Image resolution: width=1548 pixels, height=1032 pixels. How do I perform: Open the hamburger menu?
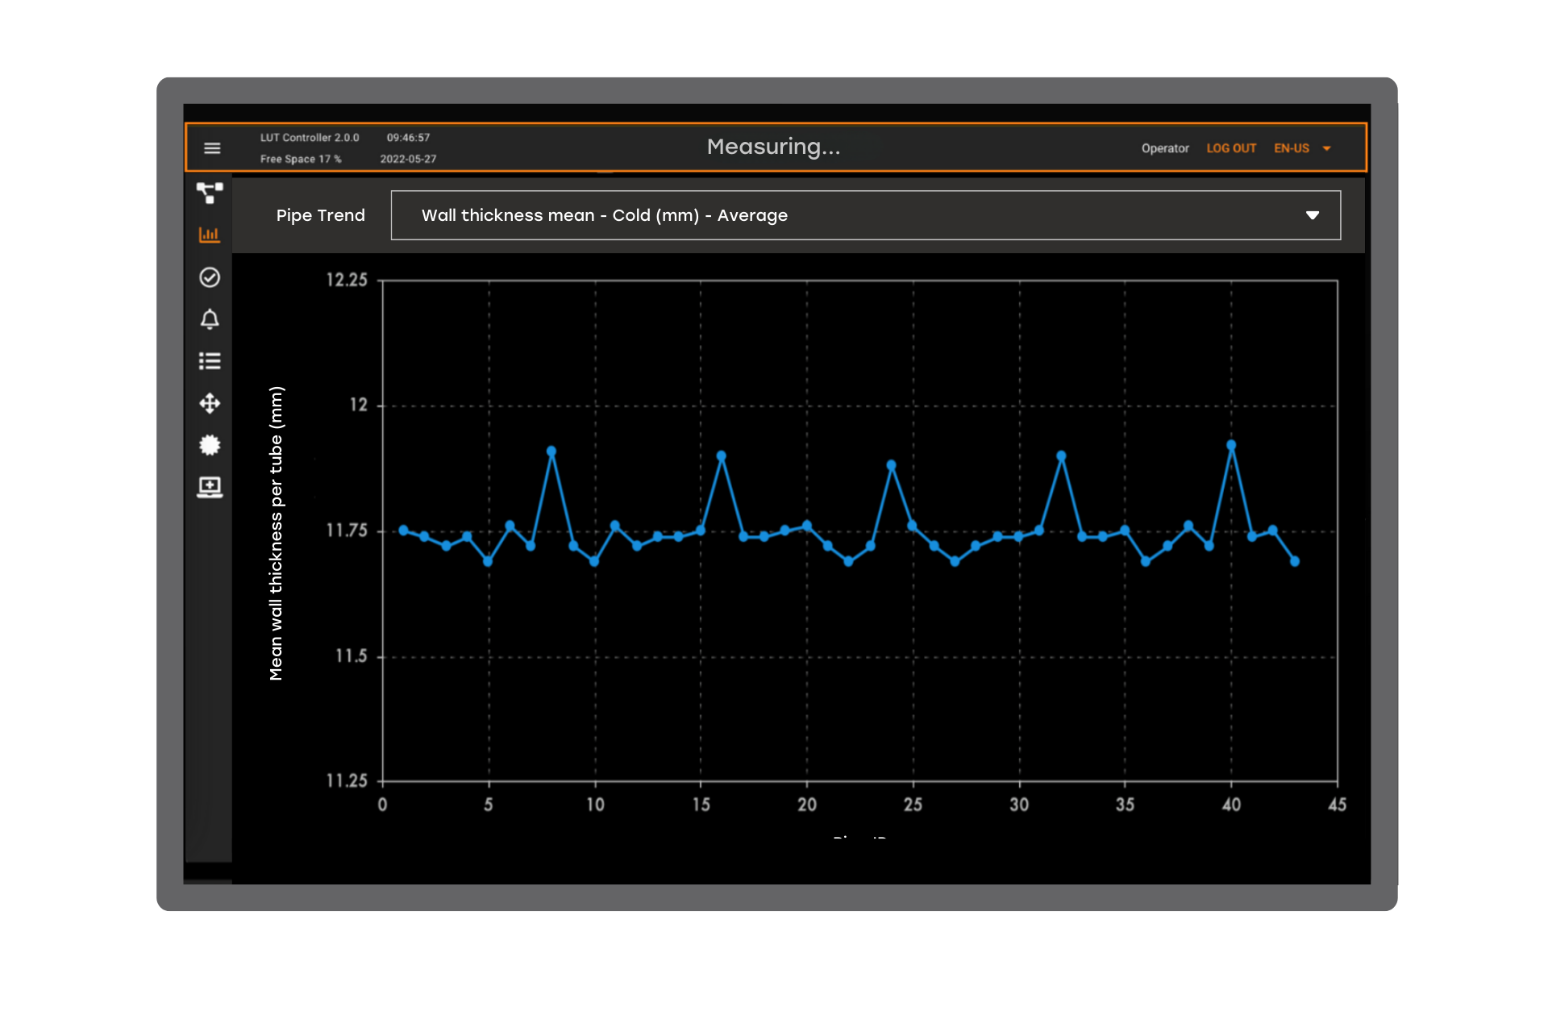212,148
